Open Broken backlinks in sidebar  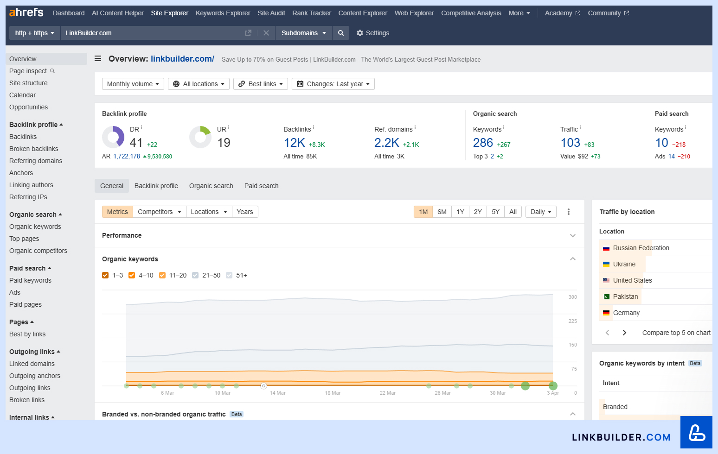click(x=34, y=149)
